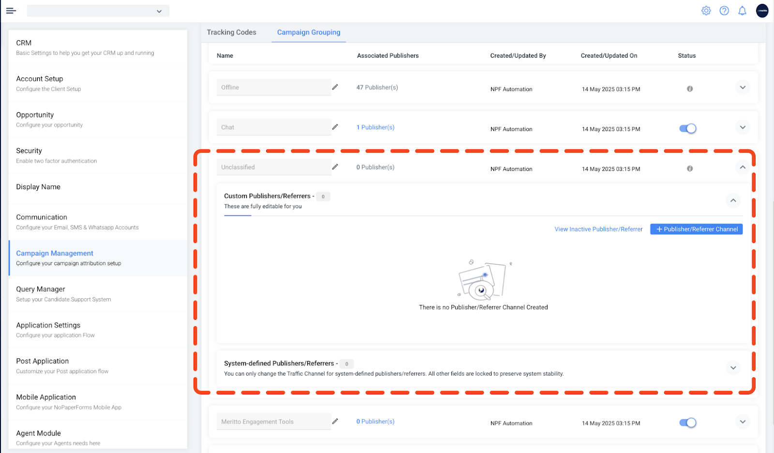Screen dimensions: 774x453
Task: Collapse the Unclassified group row
Action: pyautogui.click(x=742, y=167)
